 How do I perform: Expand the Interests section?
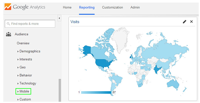26,59
